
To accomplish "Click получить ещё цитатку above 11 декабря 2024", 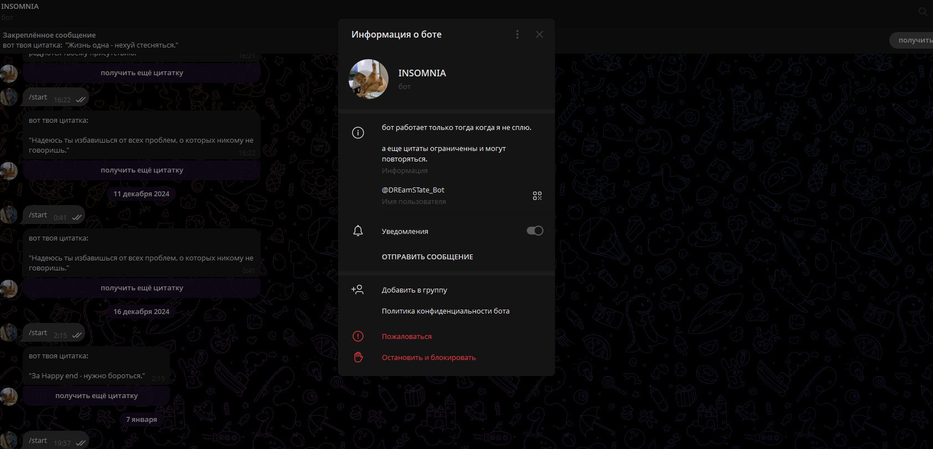I will point(142,170).
